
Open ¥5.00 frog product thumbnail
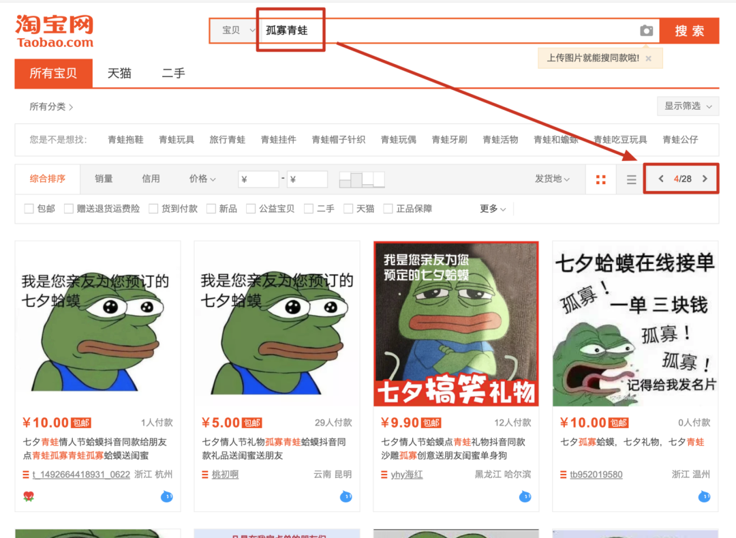point(277,324)
